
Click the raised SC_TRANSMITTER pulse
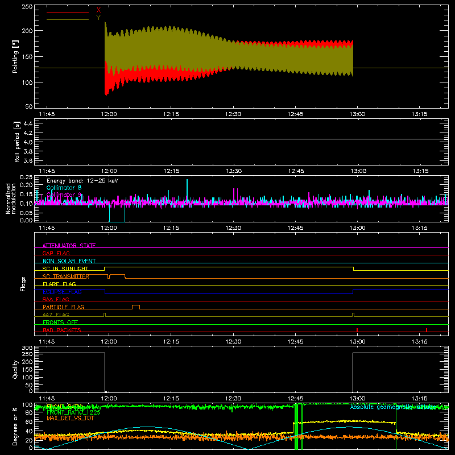pyautogui.click(x=117, y=276)
